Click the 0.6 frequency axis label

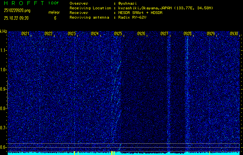pyautogui.click(x=3, y=147)
